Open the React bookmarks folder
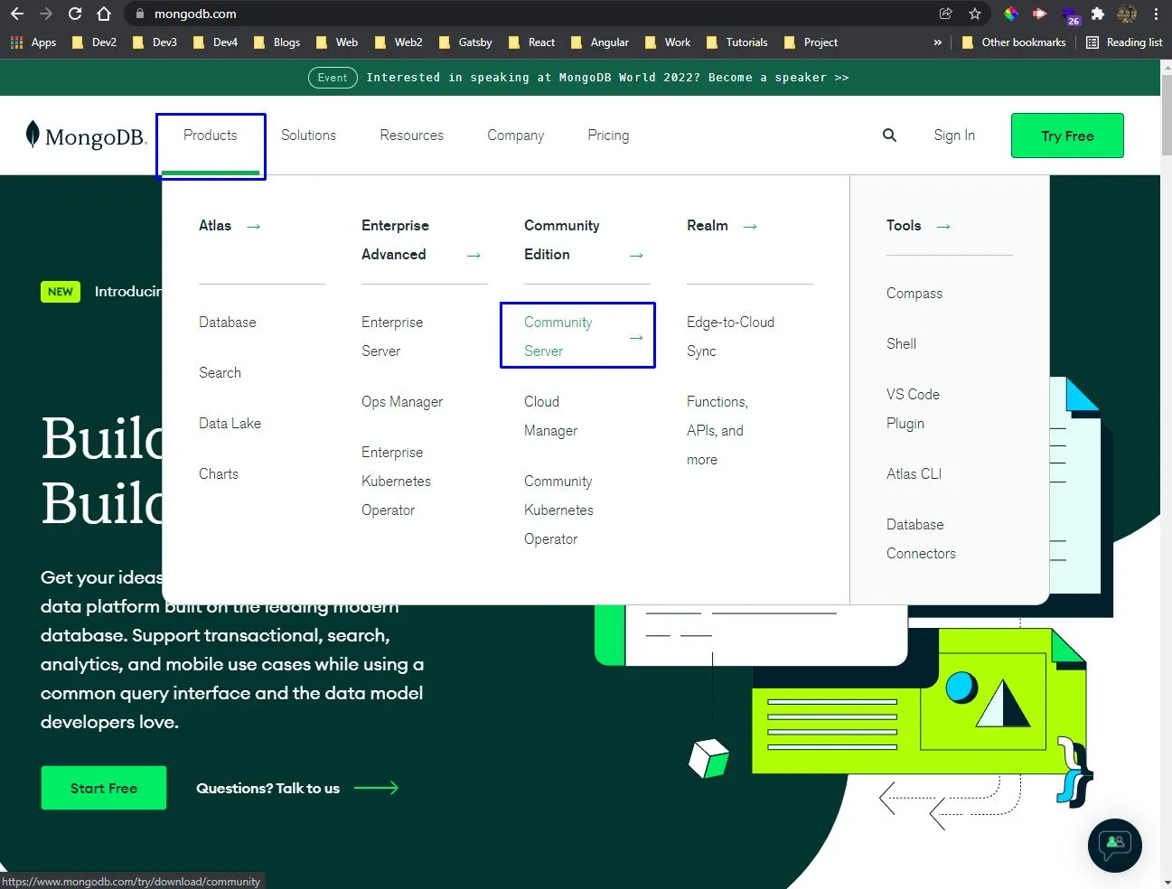This screenshot has width=1172, height=889. point(531,42)
